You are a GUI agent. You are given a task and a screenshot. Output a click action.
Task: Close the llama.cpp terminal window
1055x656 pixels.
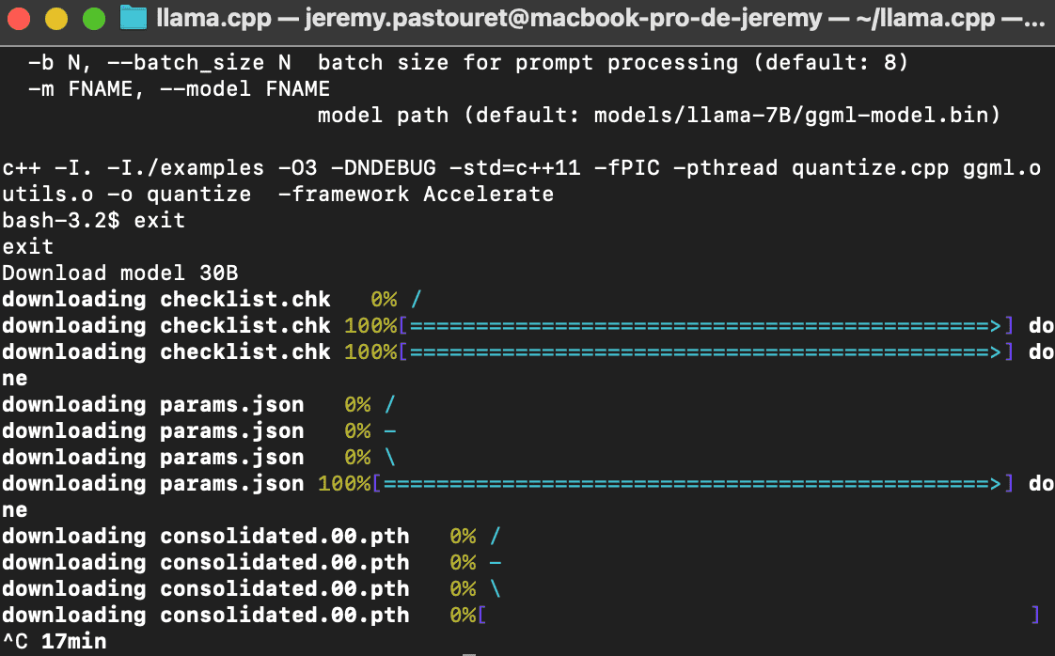[x=20, y=17]
